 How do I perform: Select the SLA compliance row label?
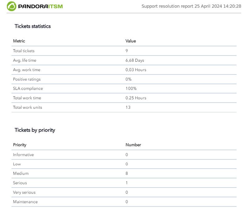coord(28,88)
